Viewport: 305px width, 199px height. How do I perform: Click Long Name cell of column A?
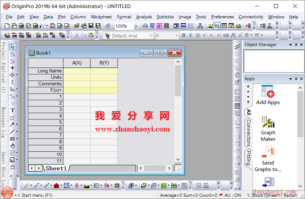77,71
